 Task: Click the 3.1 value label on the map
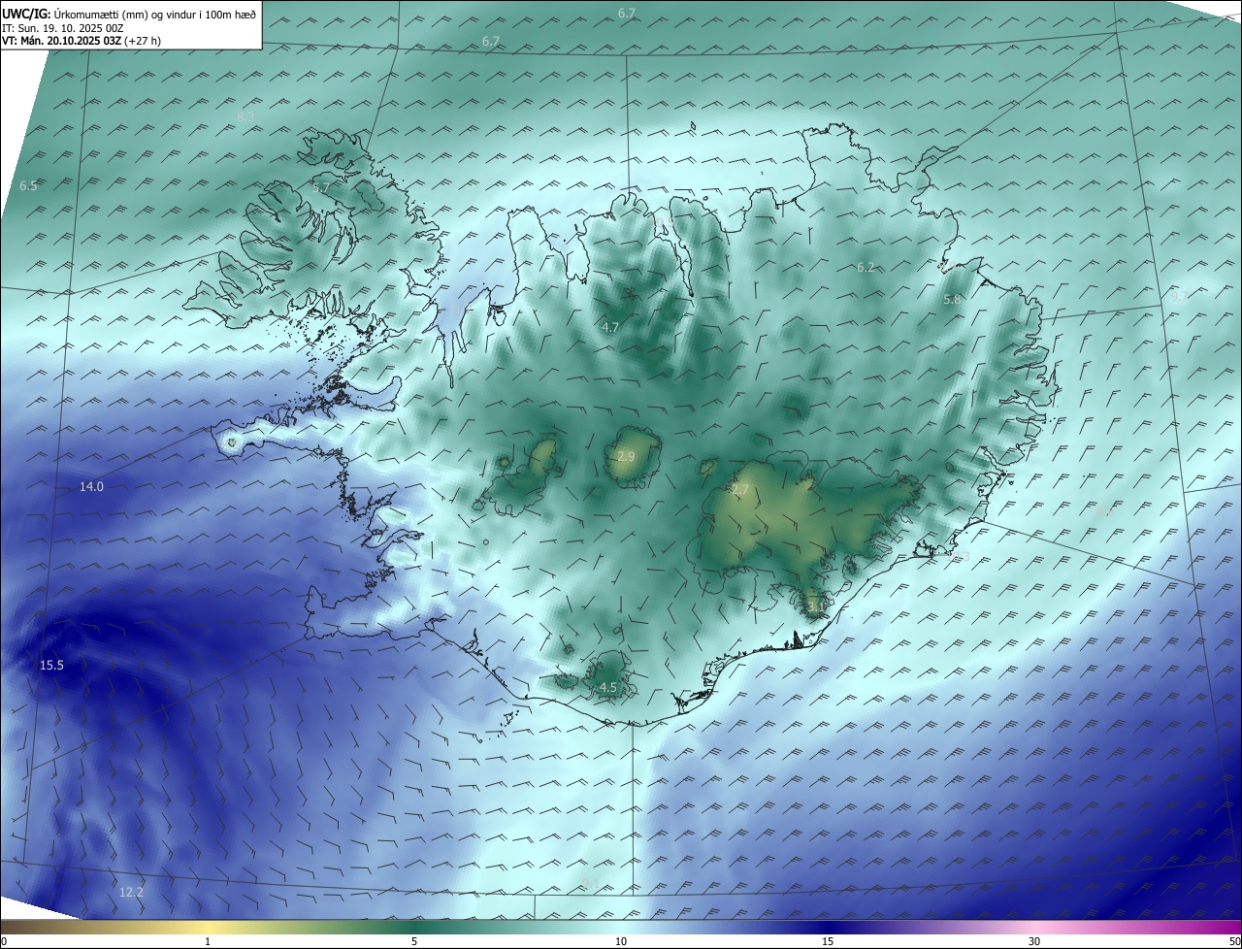click(x=815, y=607)
